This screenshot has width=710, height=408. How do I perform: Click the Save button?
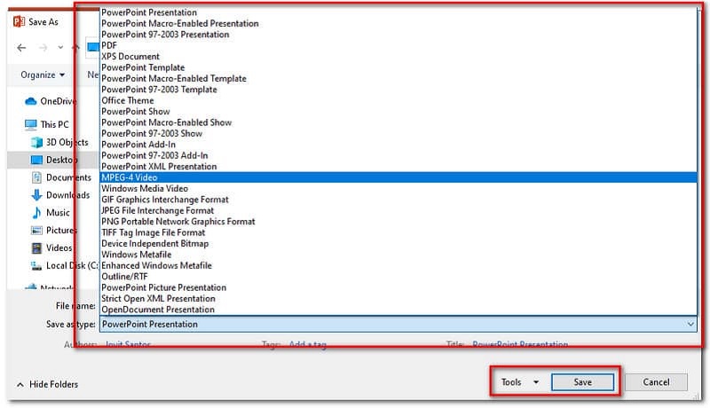point(582,382)
